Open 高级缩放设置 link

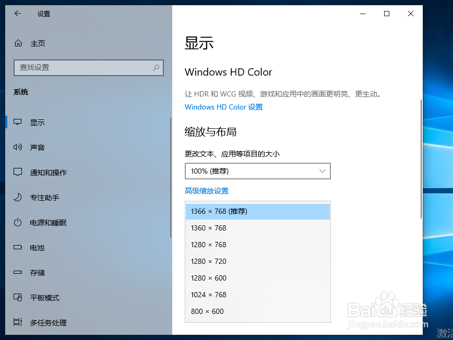207,191
